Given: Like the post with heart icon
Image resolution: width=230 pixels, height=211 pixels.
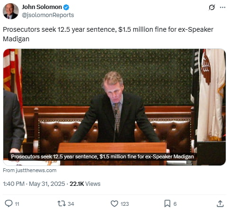Looking at the screenshot, I should [x=114, y=203].
